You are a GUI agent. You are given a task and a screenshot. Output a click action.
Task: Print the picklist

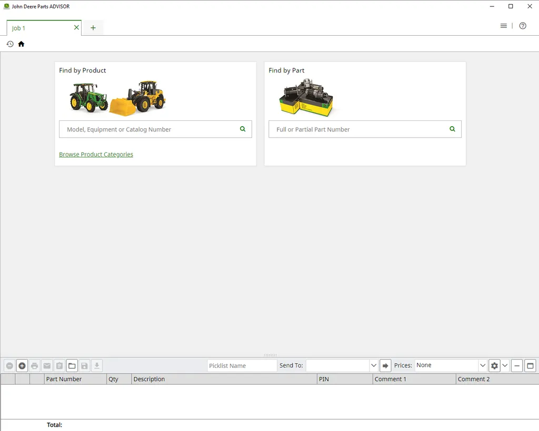coord(34,366)
